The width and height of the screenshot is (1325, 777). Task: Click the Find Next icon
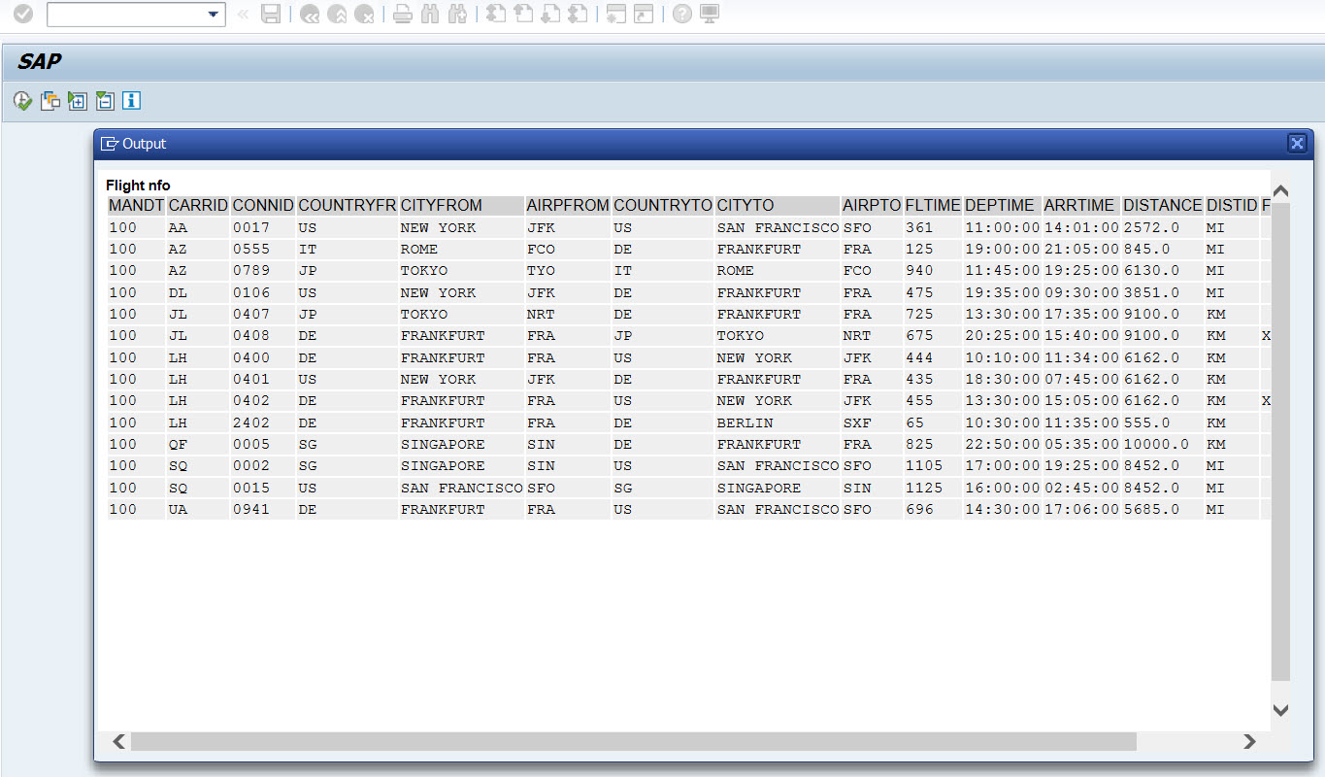coord(456,14)
